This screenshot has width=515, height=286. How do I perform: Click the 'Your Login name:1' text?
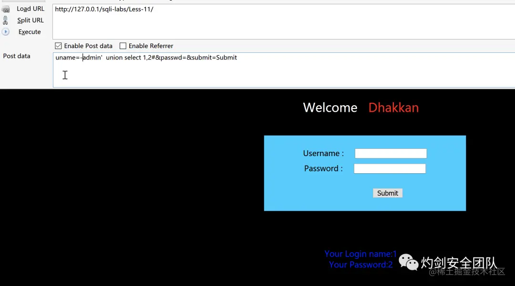point(360,254)
